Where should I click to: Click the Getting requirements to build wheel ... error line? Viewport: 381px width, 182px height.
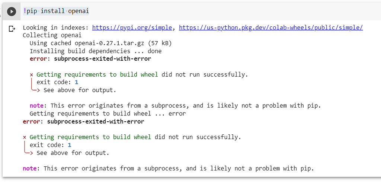pos(108,114)
